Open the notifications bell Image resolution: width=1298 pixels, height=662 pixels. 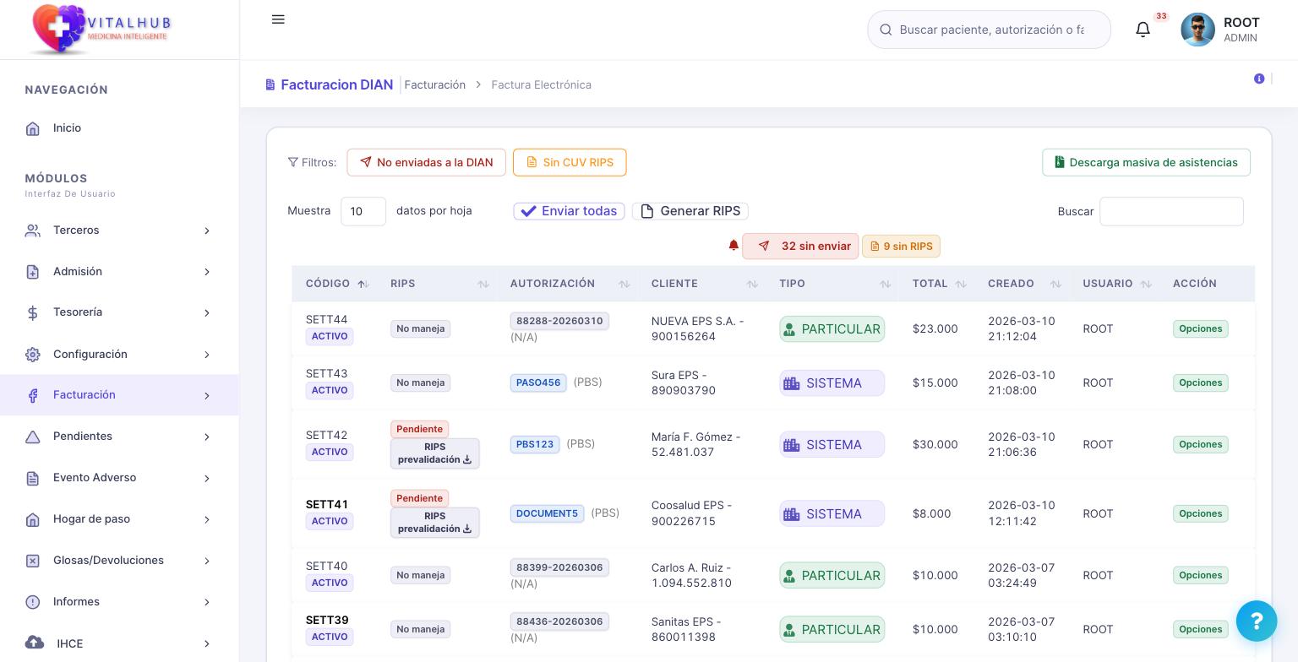pos(1143,30)
